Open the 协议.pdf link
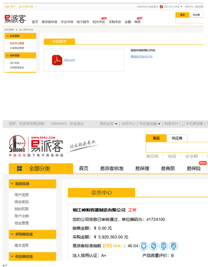This screenshot has height=267, width=208. (70, 60)
